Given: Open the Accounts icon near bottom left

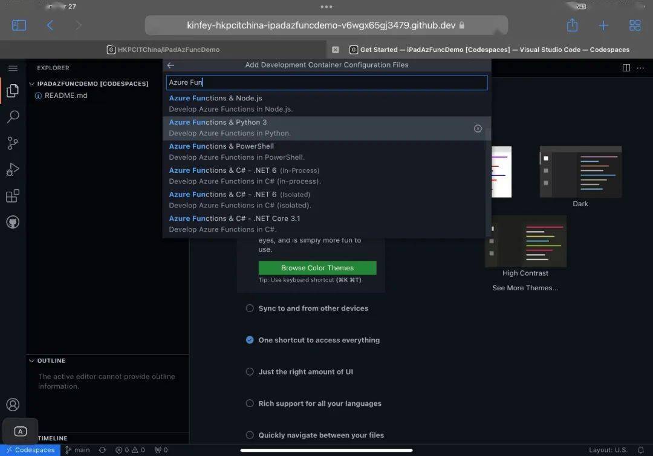Looking at the screenshot, I should pyautogui.click(x=13, y=405).
